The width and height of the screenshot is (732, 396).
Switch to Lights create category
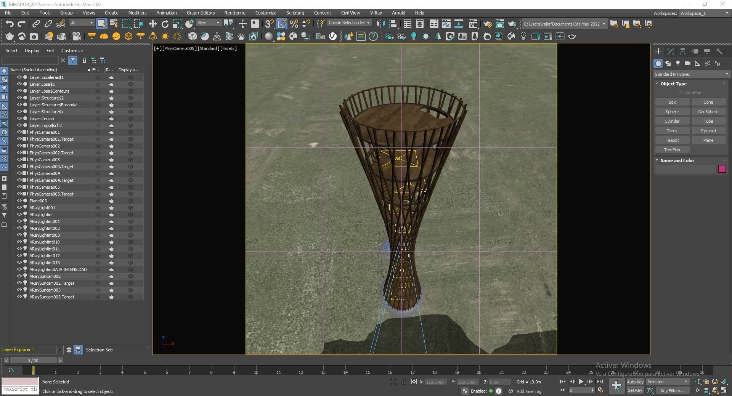point(678,63)
